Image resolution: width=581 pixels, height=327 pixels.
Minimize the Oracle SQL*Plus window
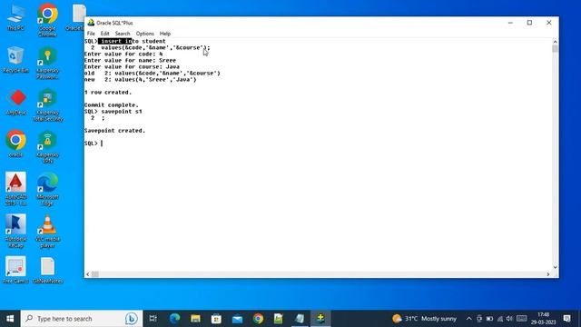(510, 23)
